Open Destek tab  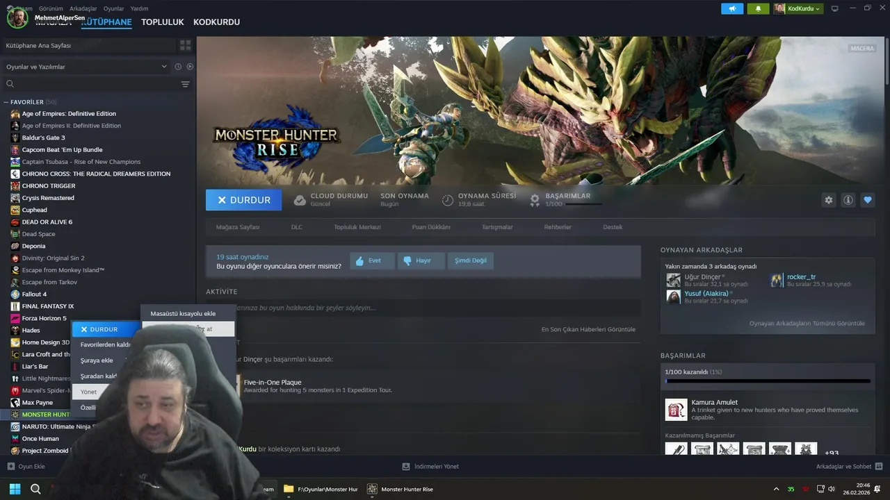point(613,227)
